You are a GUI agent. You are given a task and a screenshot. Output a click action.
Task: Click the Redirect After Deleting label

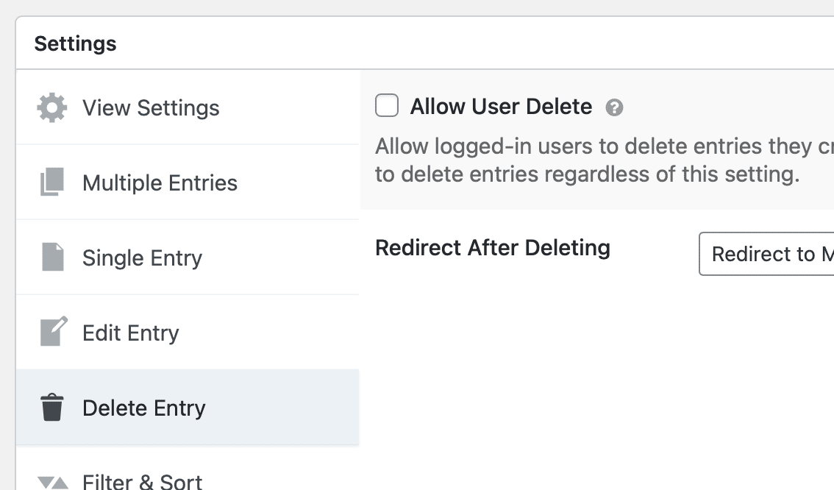click(x=492, y=248)
